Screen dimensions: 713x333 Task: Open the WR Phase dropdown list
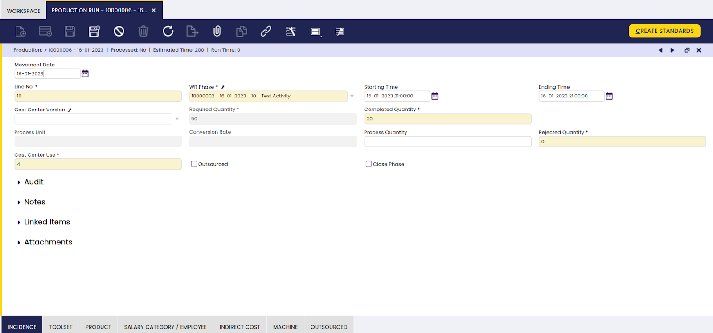(x=352, y=96)
